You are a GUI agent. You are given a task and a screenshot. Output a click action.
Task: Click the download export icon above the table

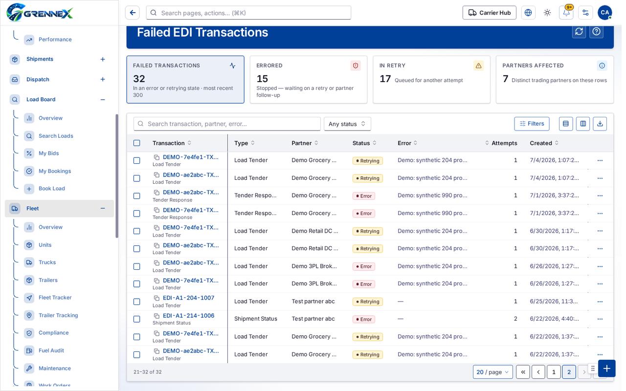pyautogui.click(x=600, y=124)
